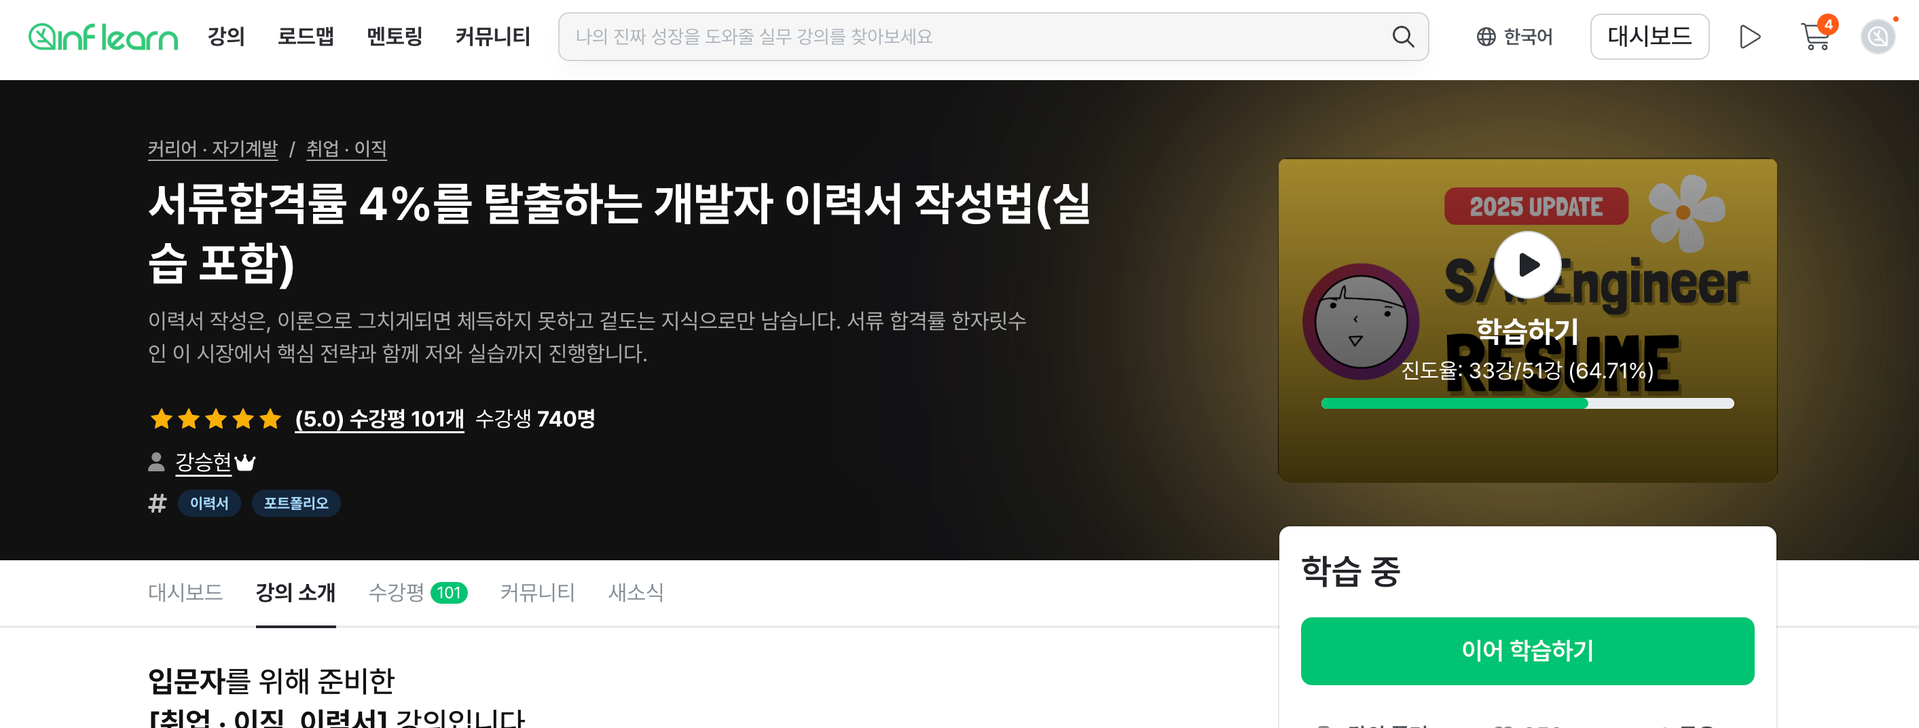The width and height of the screenshot is (1919, 728).
Task: Play the course preview video
Action: tap(1527, 265)
